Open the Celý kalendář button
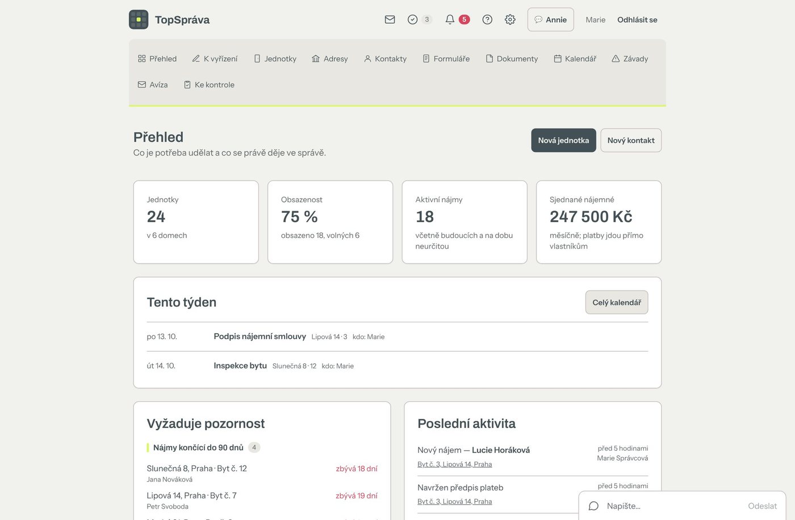Viewport: 795px width, 520px height. pos(617,303)
